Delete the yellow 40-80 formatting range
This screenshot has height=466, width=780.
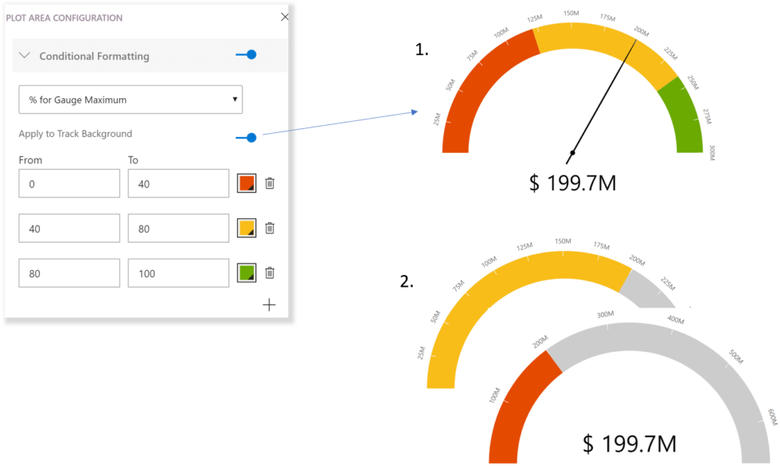tap(269, 228)
